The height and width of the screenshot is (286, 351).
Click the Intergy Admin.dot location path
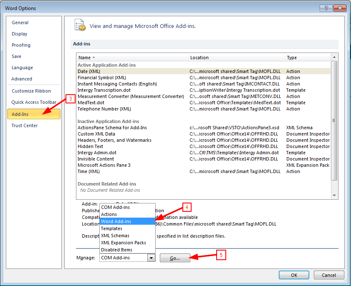click(234, 153)
